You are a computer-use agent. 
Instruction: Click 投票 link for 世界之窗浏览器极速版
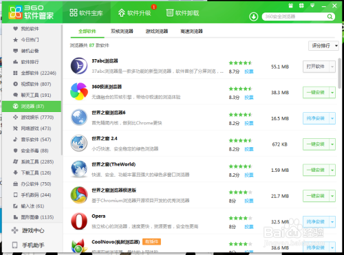coord(249,201)
